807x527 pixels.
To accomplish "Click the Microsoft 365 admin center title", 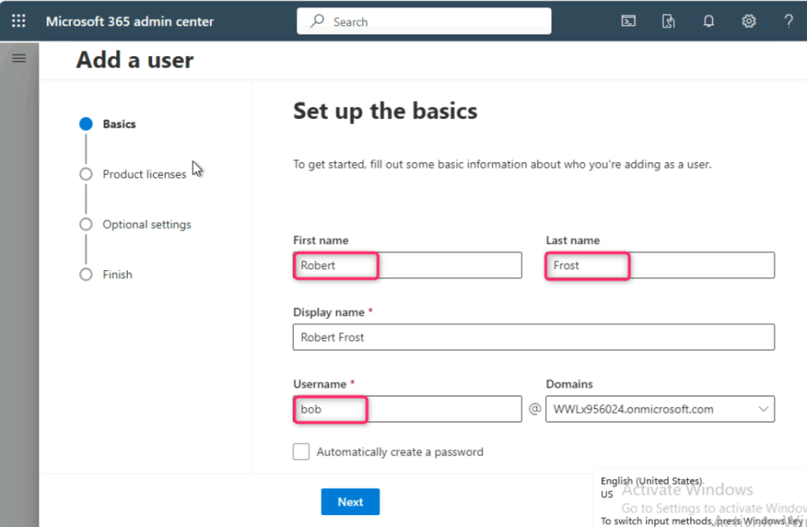I will click(x=129, y=21).
